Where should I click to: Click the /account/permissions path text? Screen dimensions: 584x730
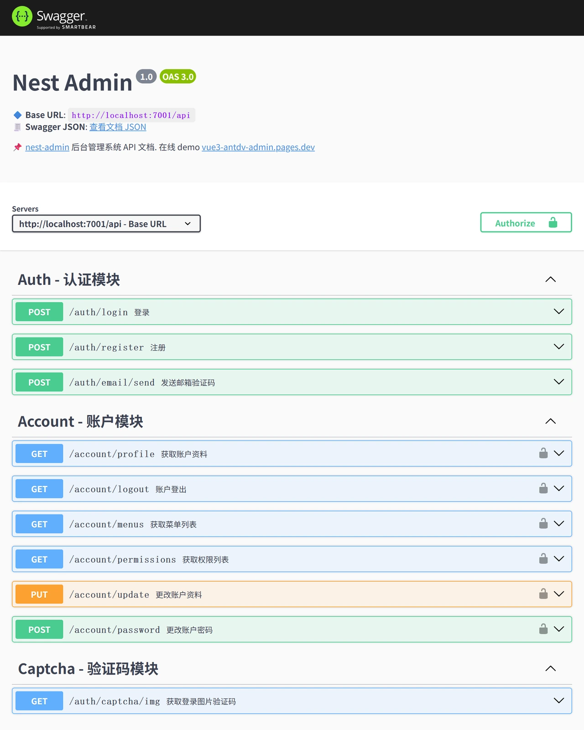122,559
